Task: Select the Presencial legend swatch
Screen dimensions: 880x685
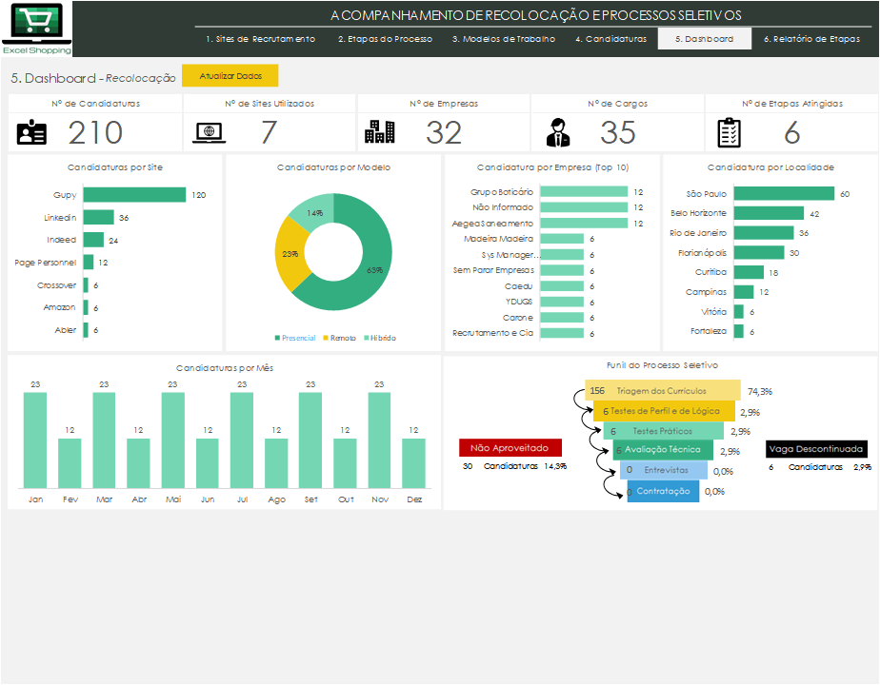Action: point(277,338)
